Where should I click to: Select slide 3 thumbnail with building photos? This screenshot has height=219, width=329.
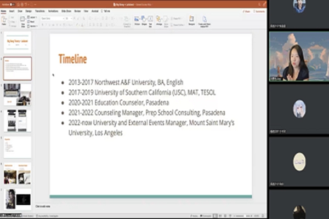point(18,95)
